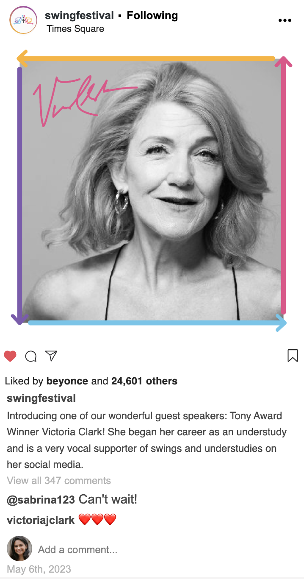
Task: Open the Victoria Clark portrait photo
Action: (x=152, y=191)
